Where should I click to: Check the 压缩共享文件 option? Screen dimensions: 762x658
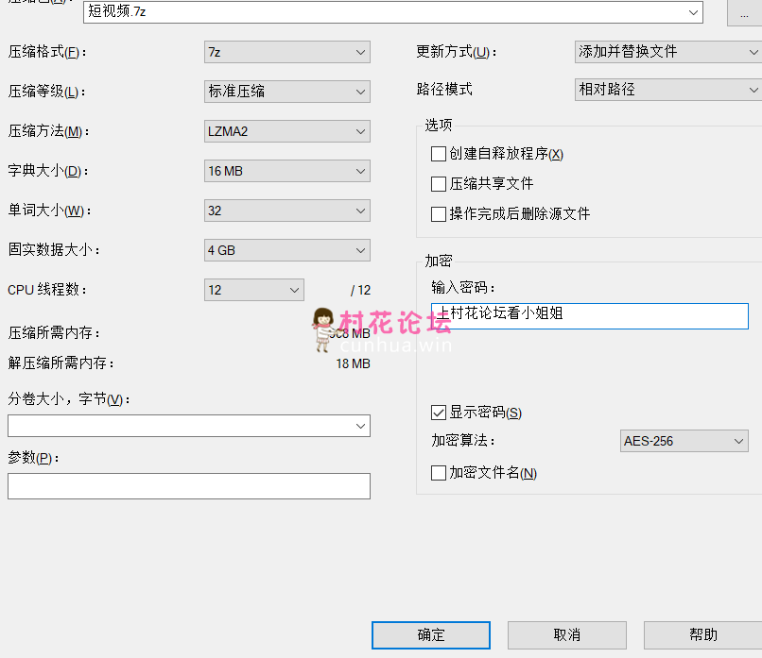click(x=439, y=184)
